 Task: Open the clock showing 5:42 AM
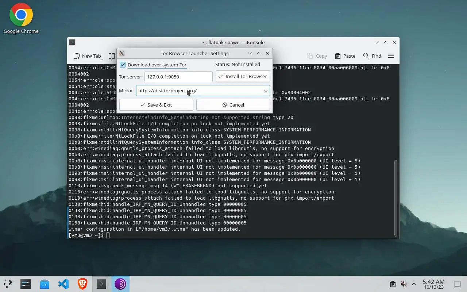pos(433,284)
